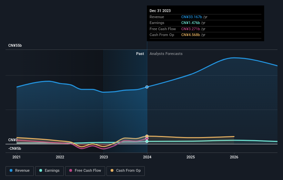Click the CN¥4.568b cash from op value
This screenshot has height=180, width=283.
pos(191,35)
